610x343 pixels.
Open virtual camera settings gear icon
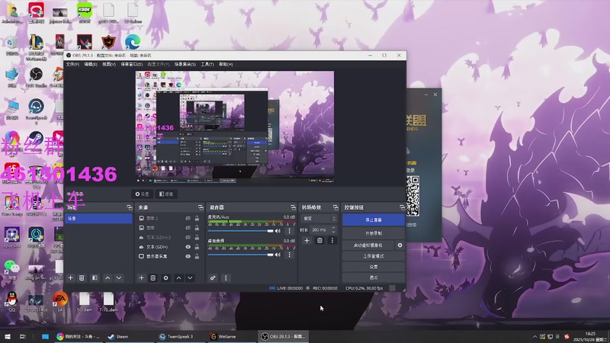coord(400,245)
